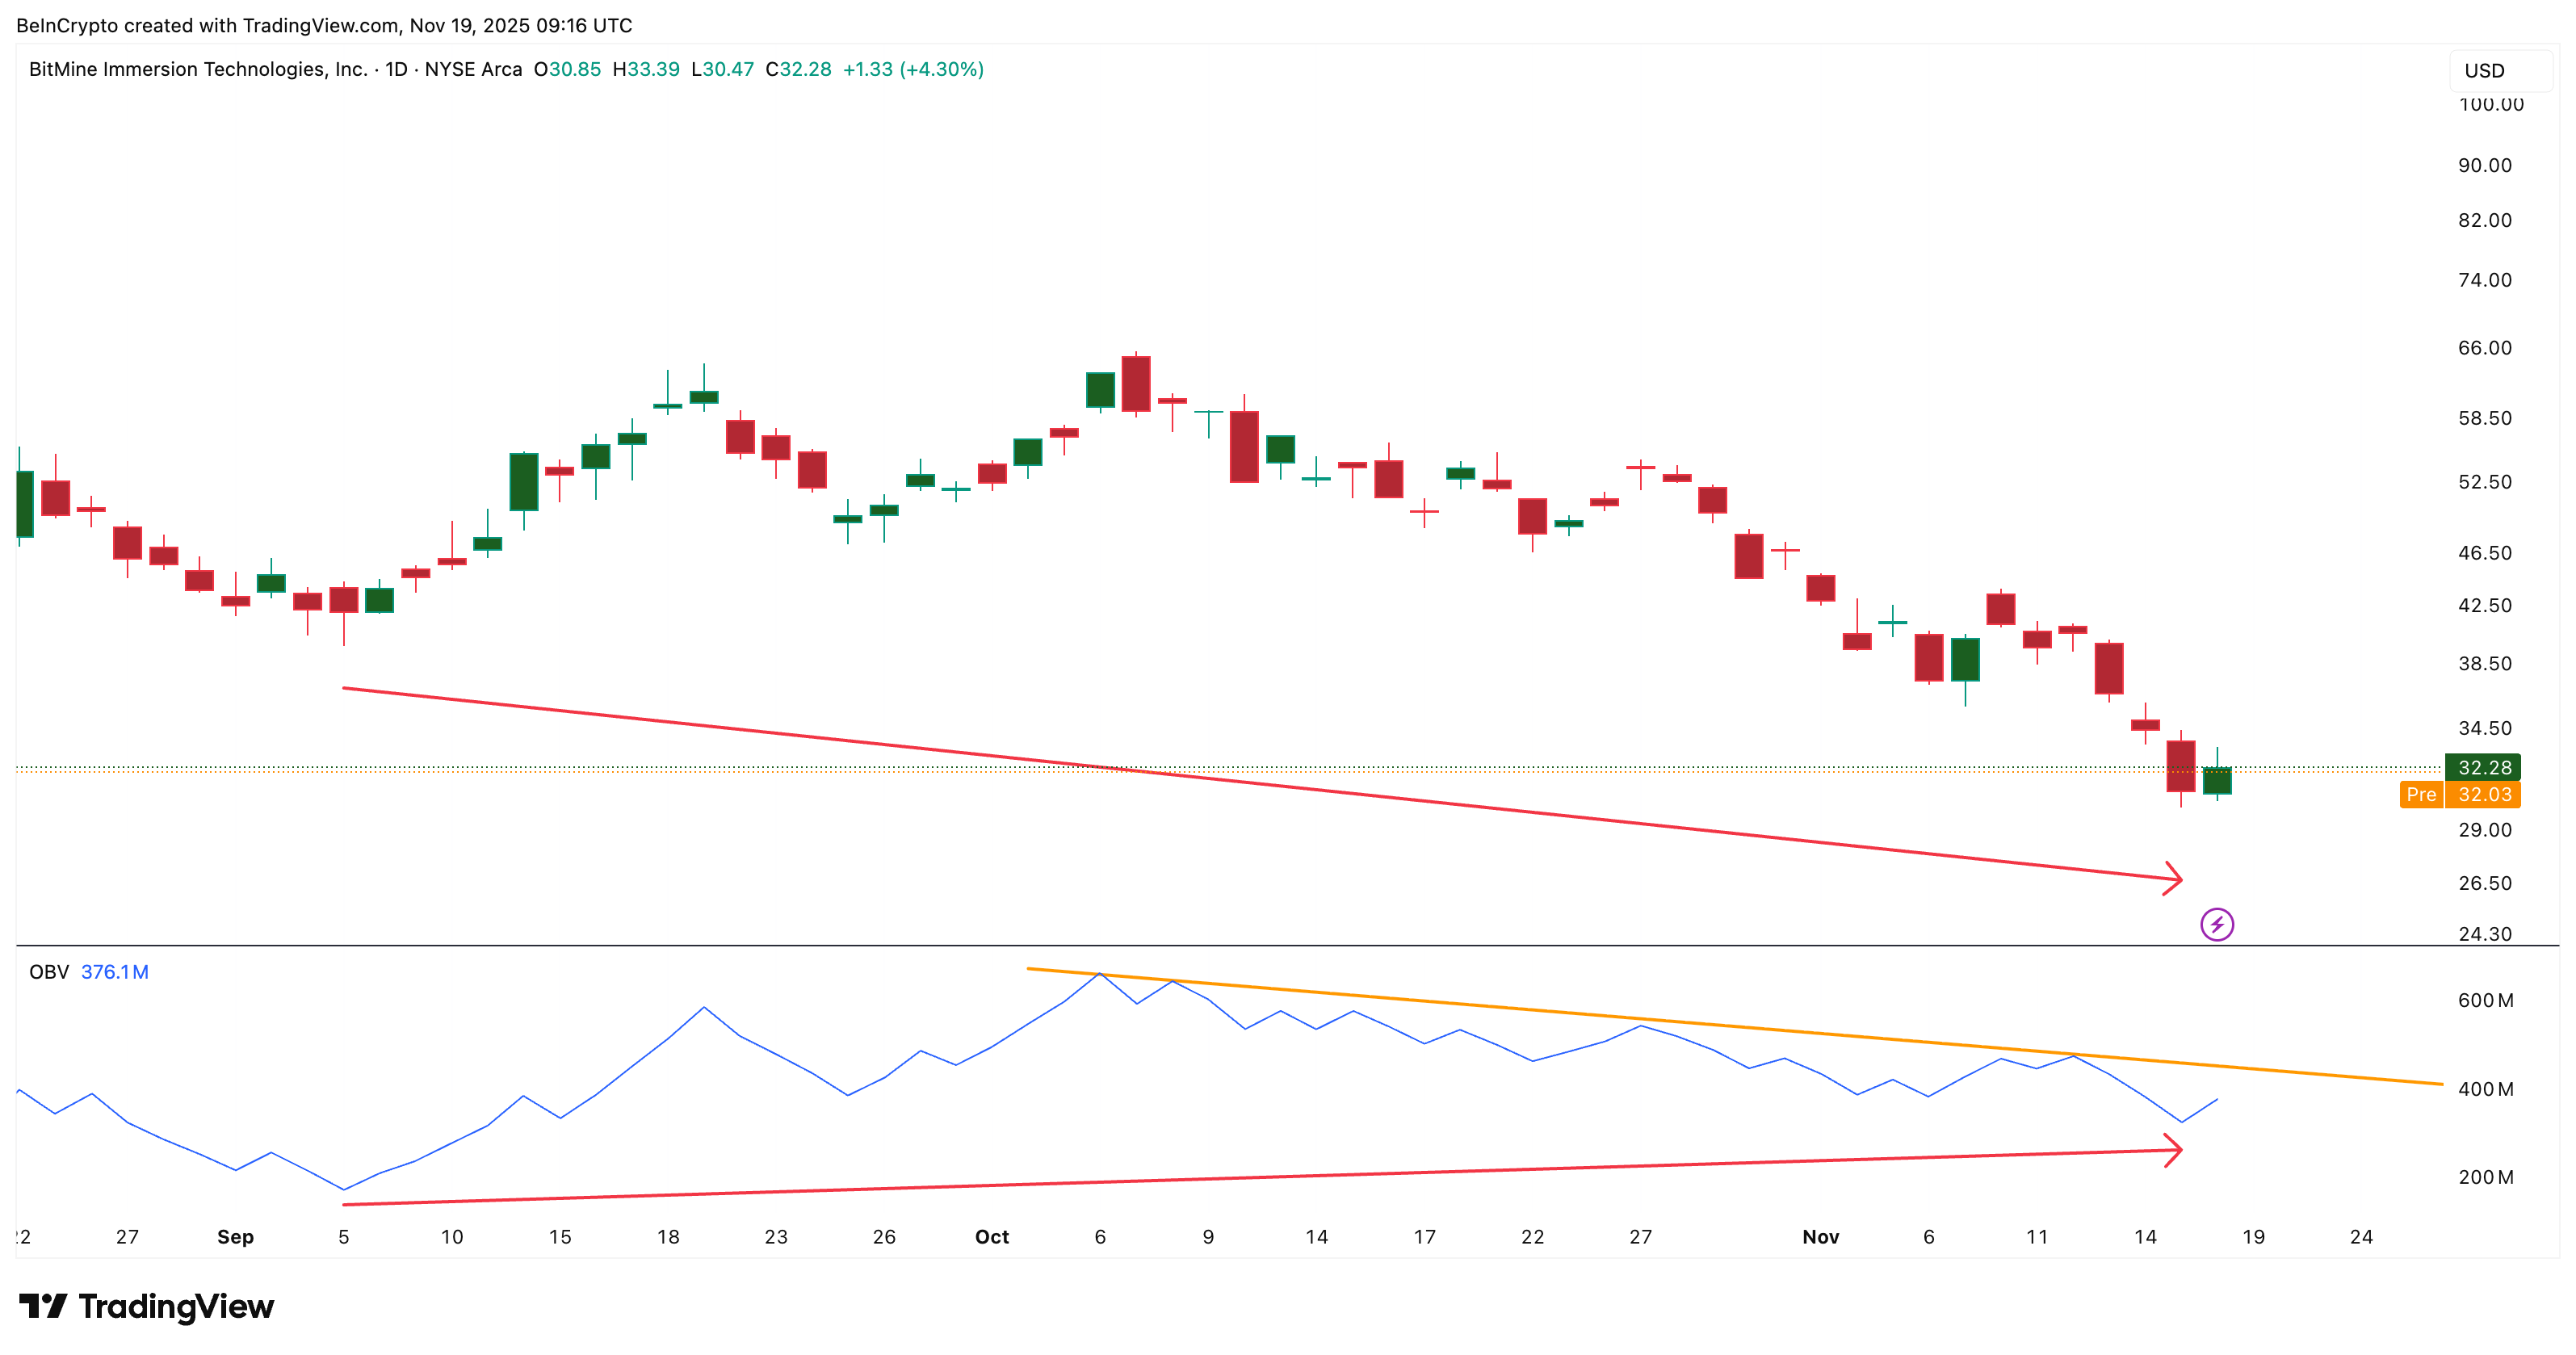
Task: Click the BitMine Immersion Technologies symbol title
Action: point(197,69)
